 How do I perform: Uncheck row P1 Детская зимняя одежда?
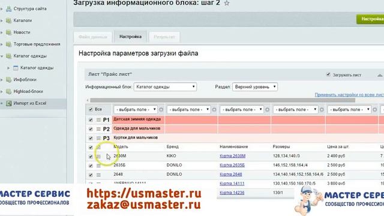coord(91,120)
